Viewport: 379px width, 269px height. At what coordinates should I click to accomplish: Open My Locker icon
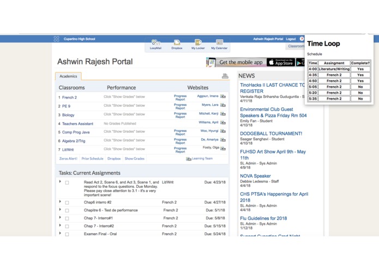(x=198, y=45)
